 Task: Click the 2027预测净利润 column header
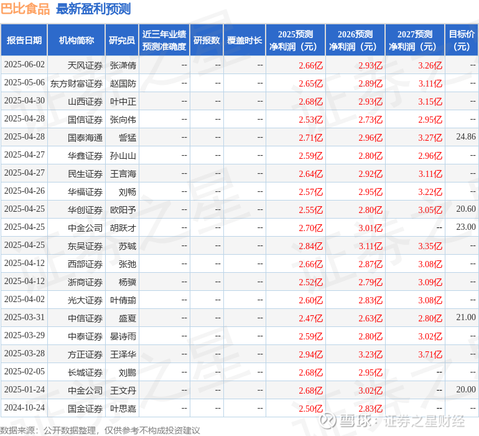[x=415, y=40]
